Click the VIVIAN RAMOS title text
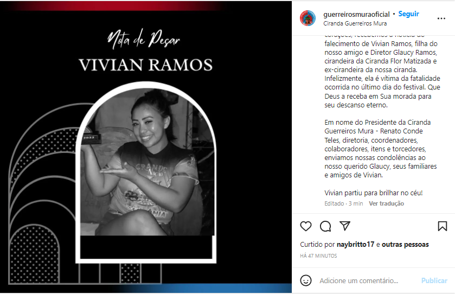Image resolution: width=455 pixels, height=294 pixels. (x=146, y=65)
